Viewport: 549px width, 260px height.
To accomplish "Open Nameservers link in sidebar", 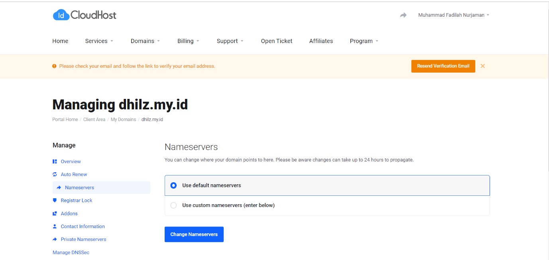I will point(79,187).
